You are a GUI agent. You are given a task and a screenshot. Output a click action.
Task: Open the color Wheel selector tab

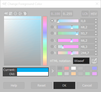20,13
